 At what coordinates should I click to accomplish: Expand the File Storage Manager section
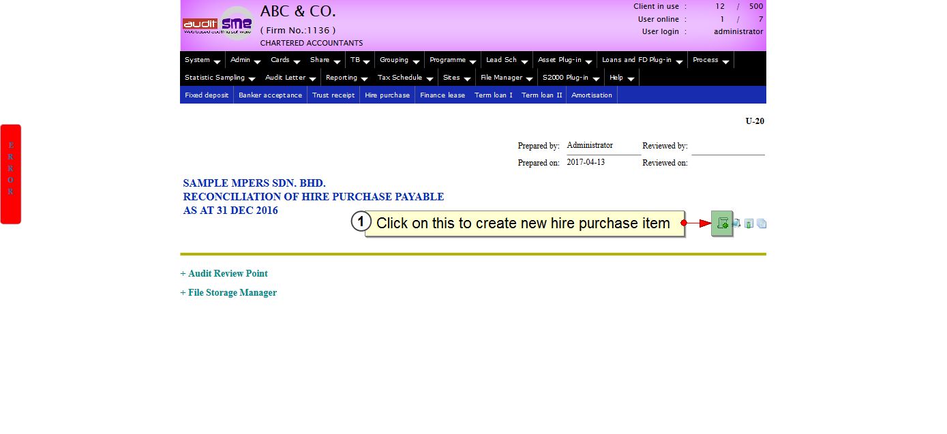[x=228, y=292]
